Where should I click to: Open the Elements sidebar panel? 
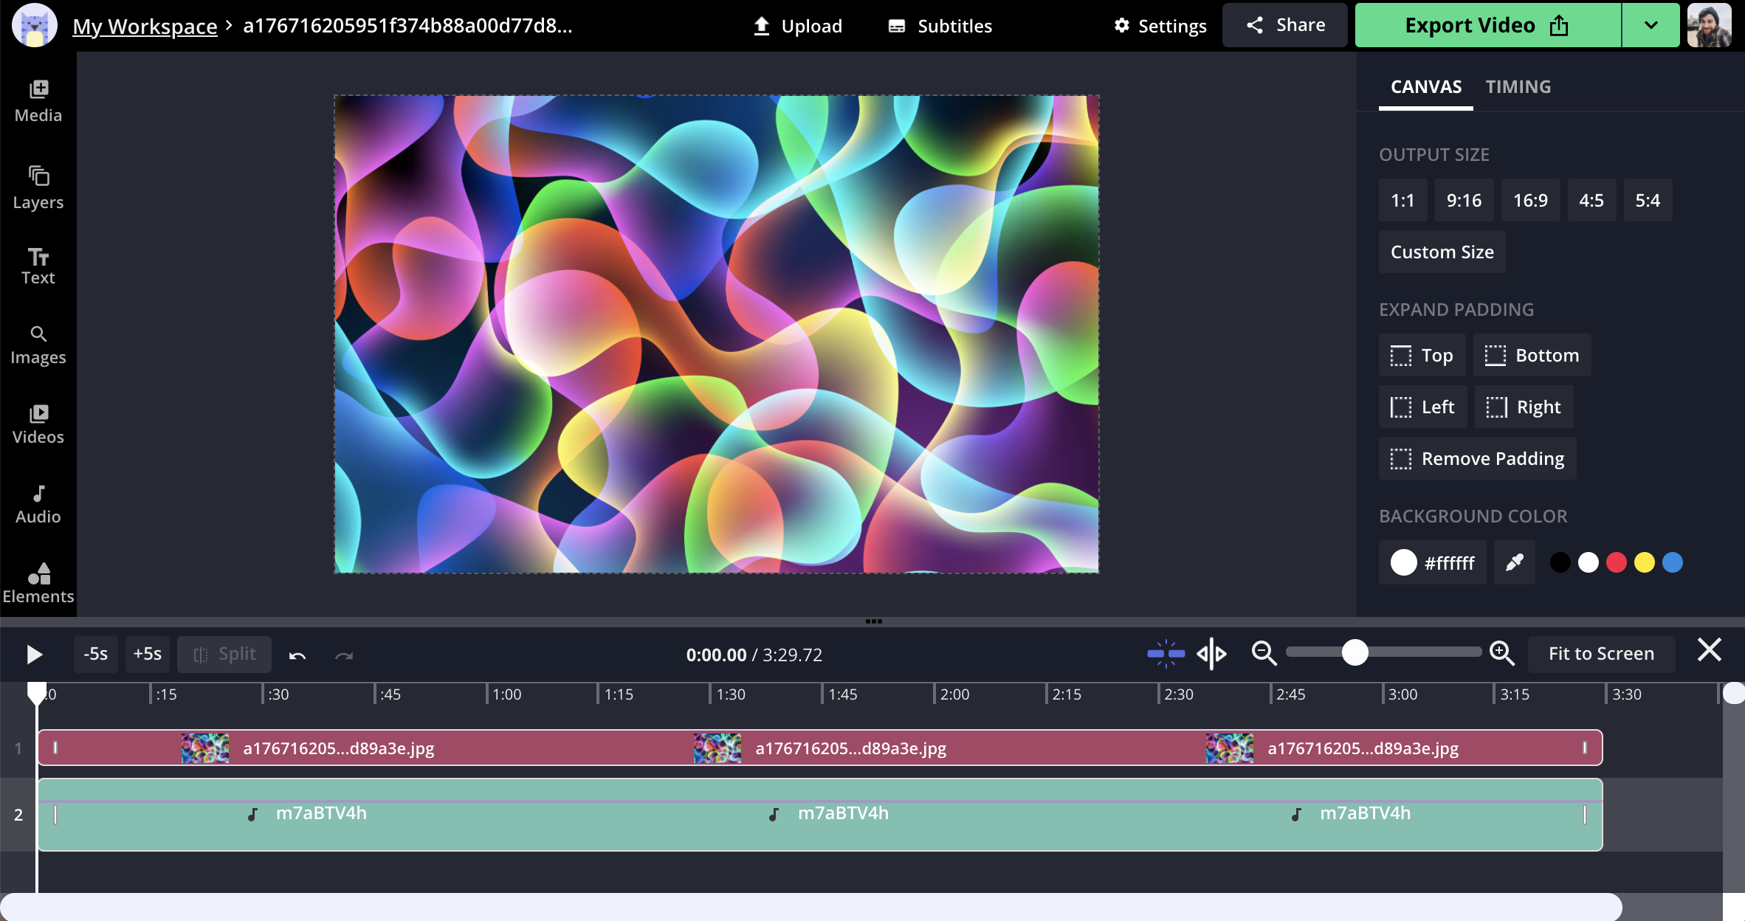pyautogui.click(x=38, y=583)
